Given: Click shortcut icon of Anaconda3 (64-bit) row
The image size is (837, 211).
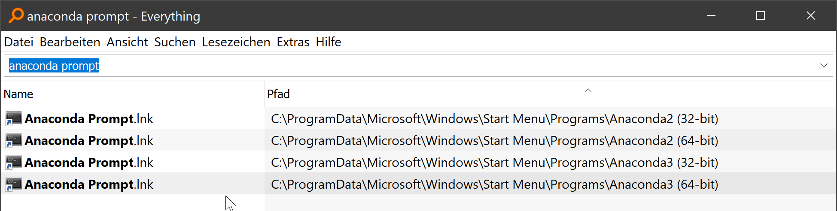Looking at the screenshot, I should coord(13,184).
